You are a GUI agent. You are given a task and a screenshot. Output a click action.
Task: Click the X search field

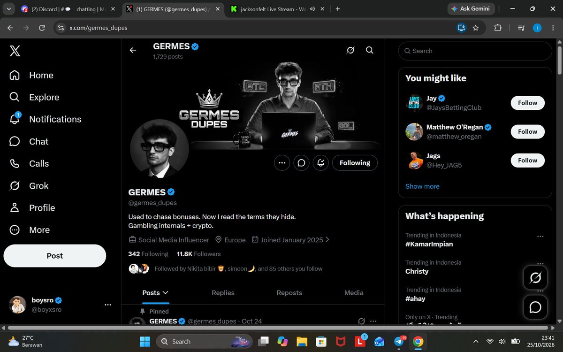[x=475, y=51]
